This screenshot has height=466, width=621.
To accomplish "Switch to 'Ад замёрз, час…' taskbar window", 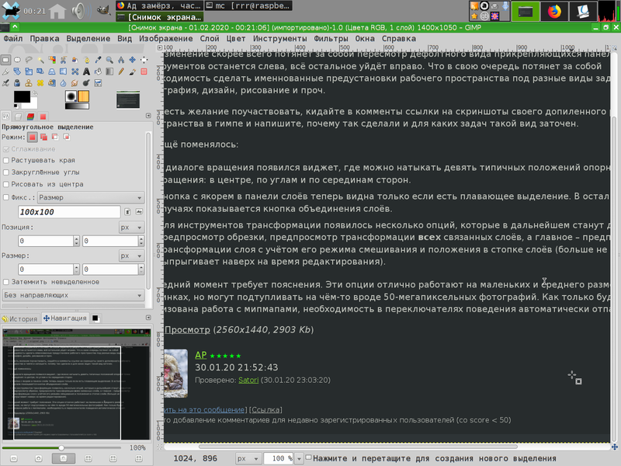I will (159, 5).
